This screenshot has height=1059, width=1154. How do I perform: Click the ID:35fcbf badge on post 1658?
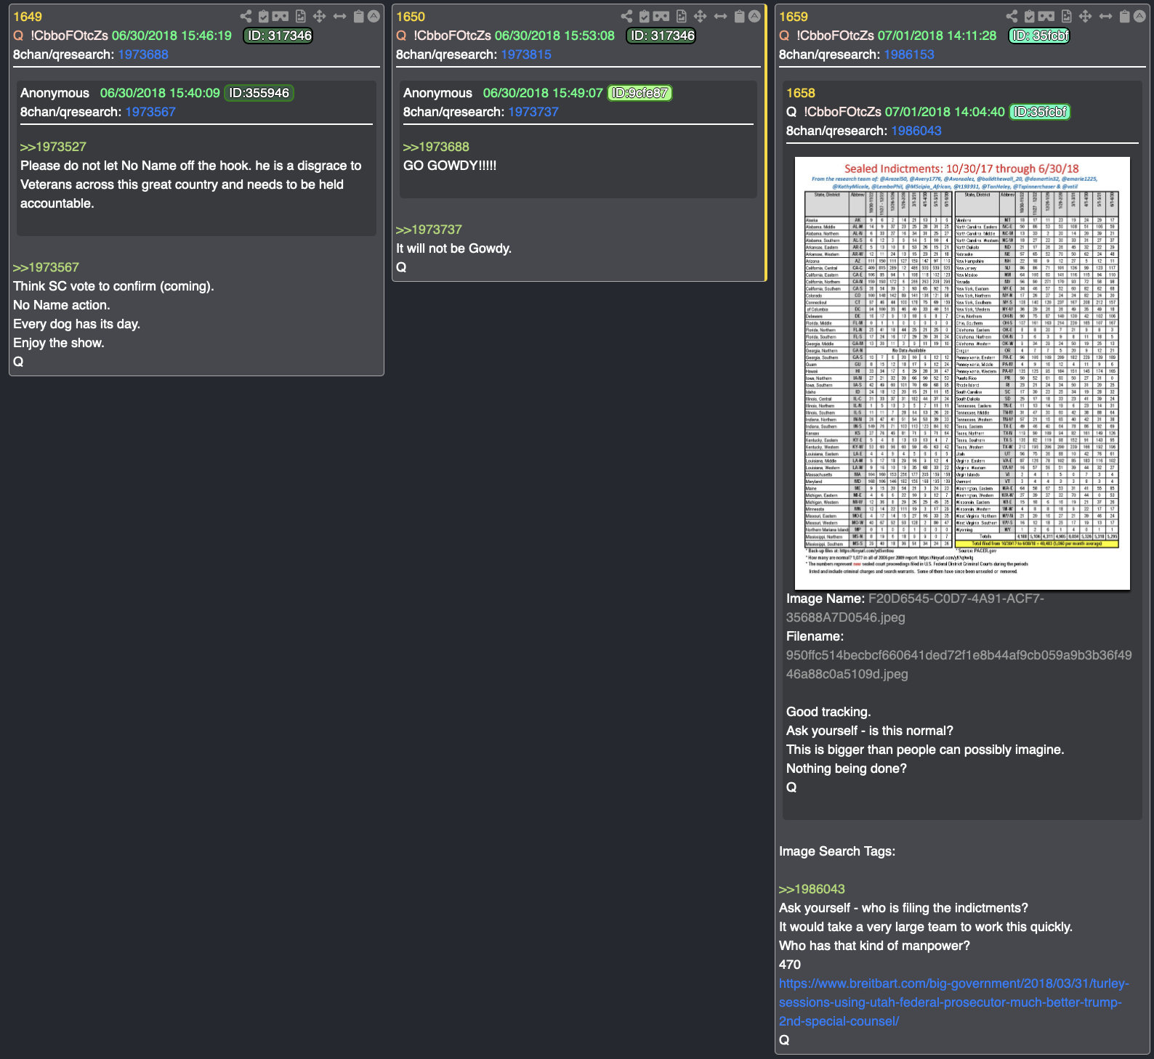click(x=1040, y=112)
